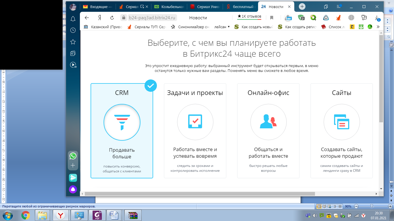Reload the Bitrix24 page
This screenshot has height=221, width=394.
112,18
